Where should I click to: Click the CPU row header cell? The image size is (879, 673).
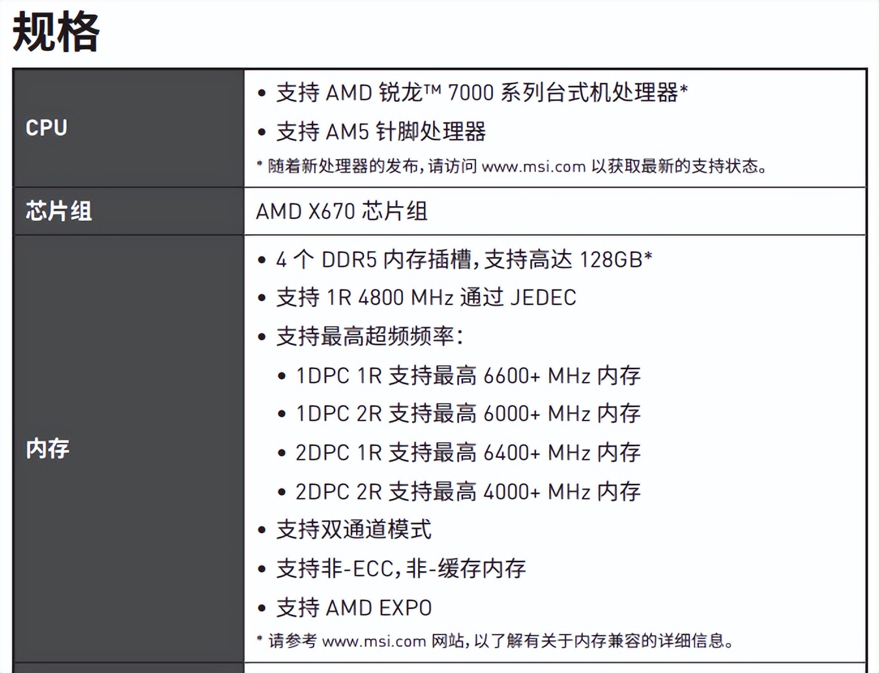(46, 128)
